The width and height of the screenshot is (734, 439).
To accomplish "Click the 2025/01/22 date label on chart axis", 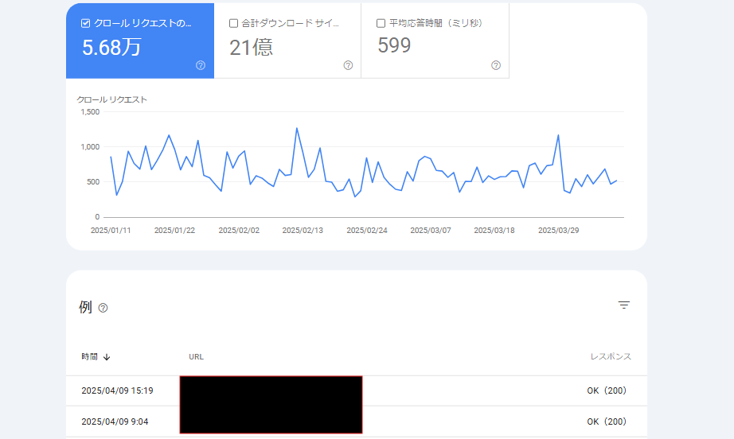I will tap(174, 231).
